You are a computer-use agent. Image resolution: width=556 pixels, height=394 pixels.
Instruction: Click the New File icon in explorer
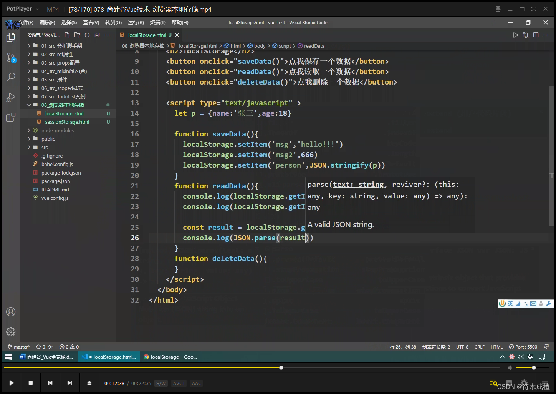[x=67, y=35]
